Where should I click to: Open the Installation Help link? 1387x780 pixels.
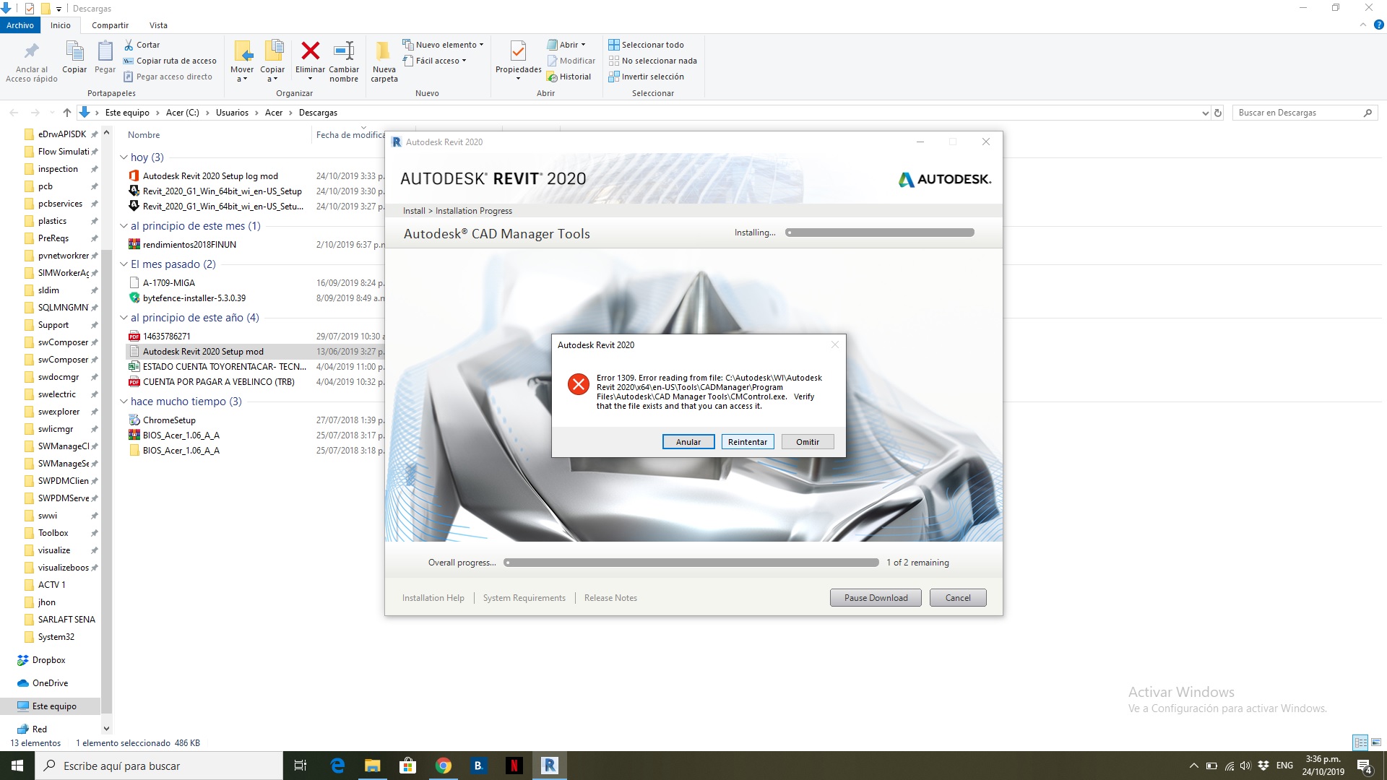(433, 598)
